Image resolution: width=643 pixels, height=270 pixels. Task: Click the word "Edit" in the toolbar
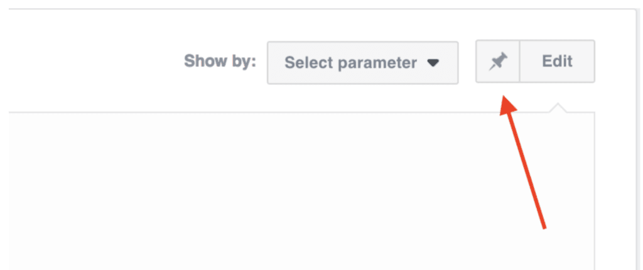pyautogui.click(x=557, y=62)
